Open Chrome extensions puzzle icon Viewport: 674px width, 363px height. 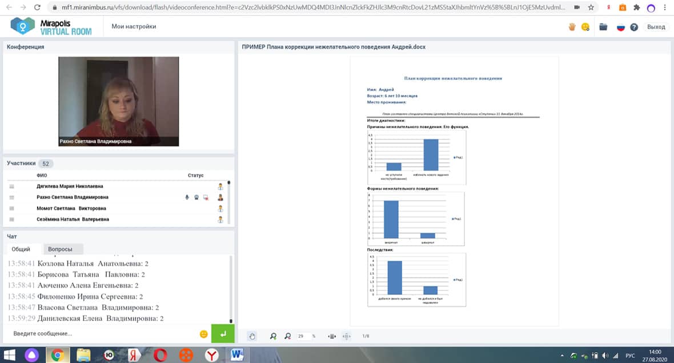(637, 7)
